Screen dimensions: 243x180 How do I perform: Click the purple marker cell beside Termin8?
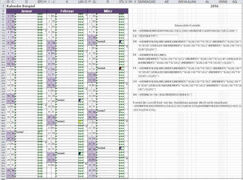point(120,148)
